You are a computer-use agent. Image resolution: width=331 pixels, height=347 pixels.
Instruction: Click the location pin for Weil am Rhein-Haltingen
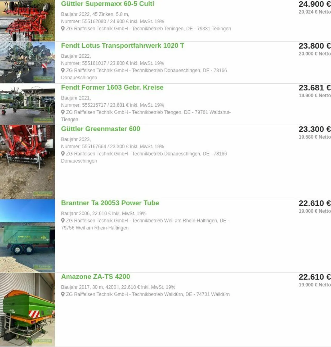point(63,221)
